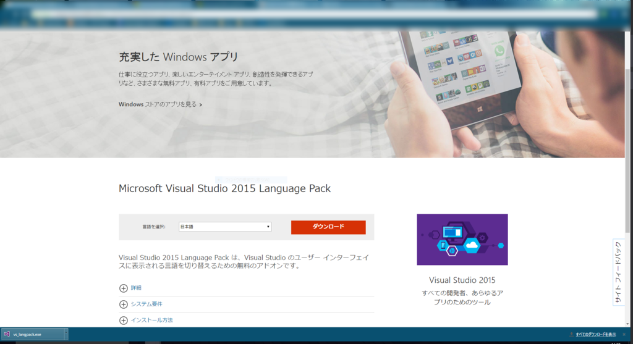
Task: Click the すべての開発者 promo description text
Action: coord(462,298)
